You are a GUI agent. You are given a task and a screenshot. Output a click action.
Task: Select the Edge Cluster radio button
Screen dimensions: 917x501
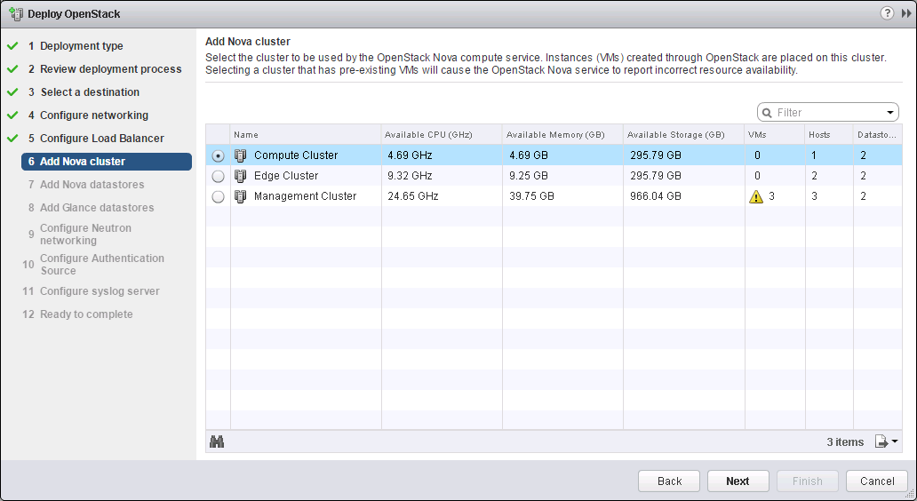click(x=219, y=176)
